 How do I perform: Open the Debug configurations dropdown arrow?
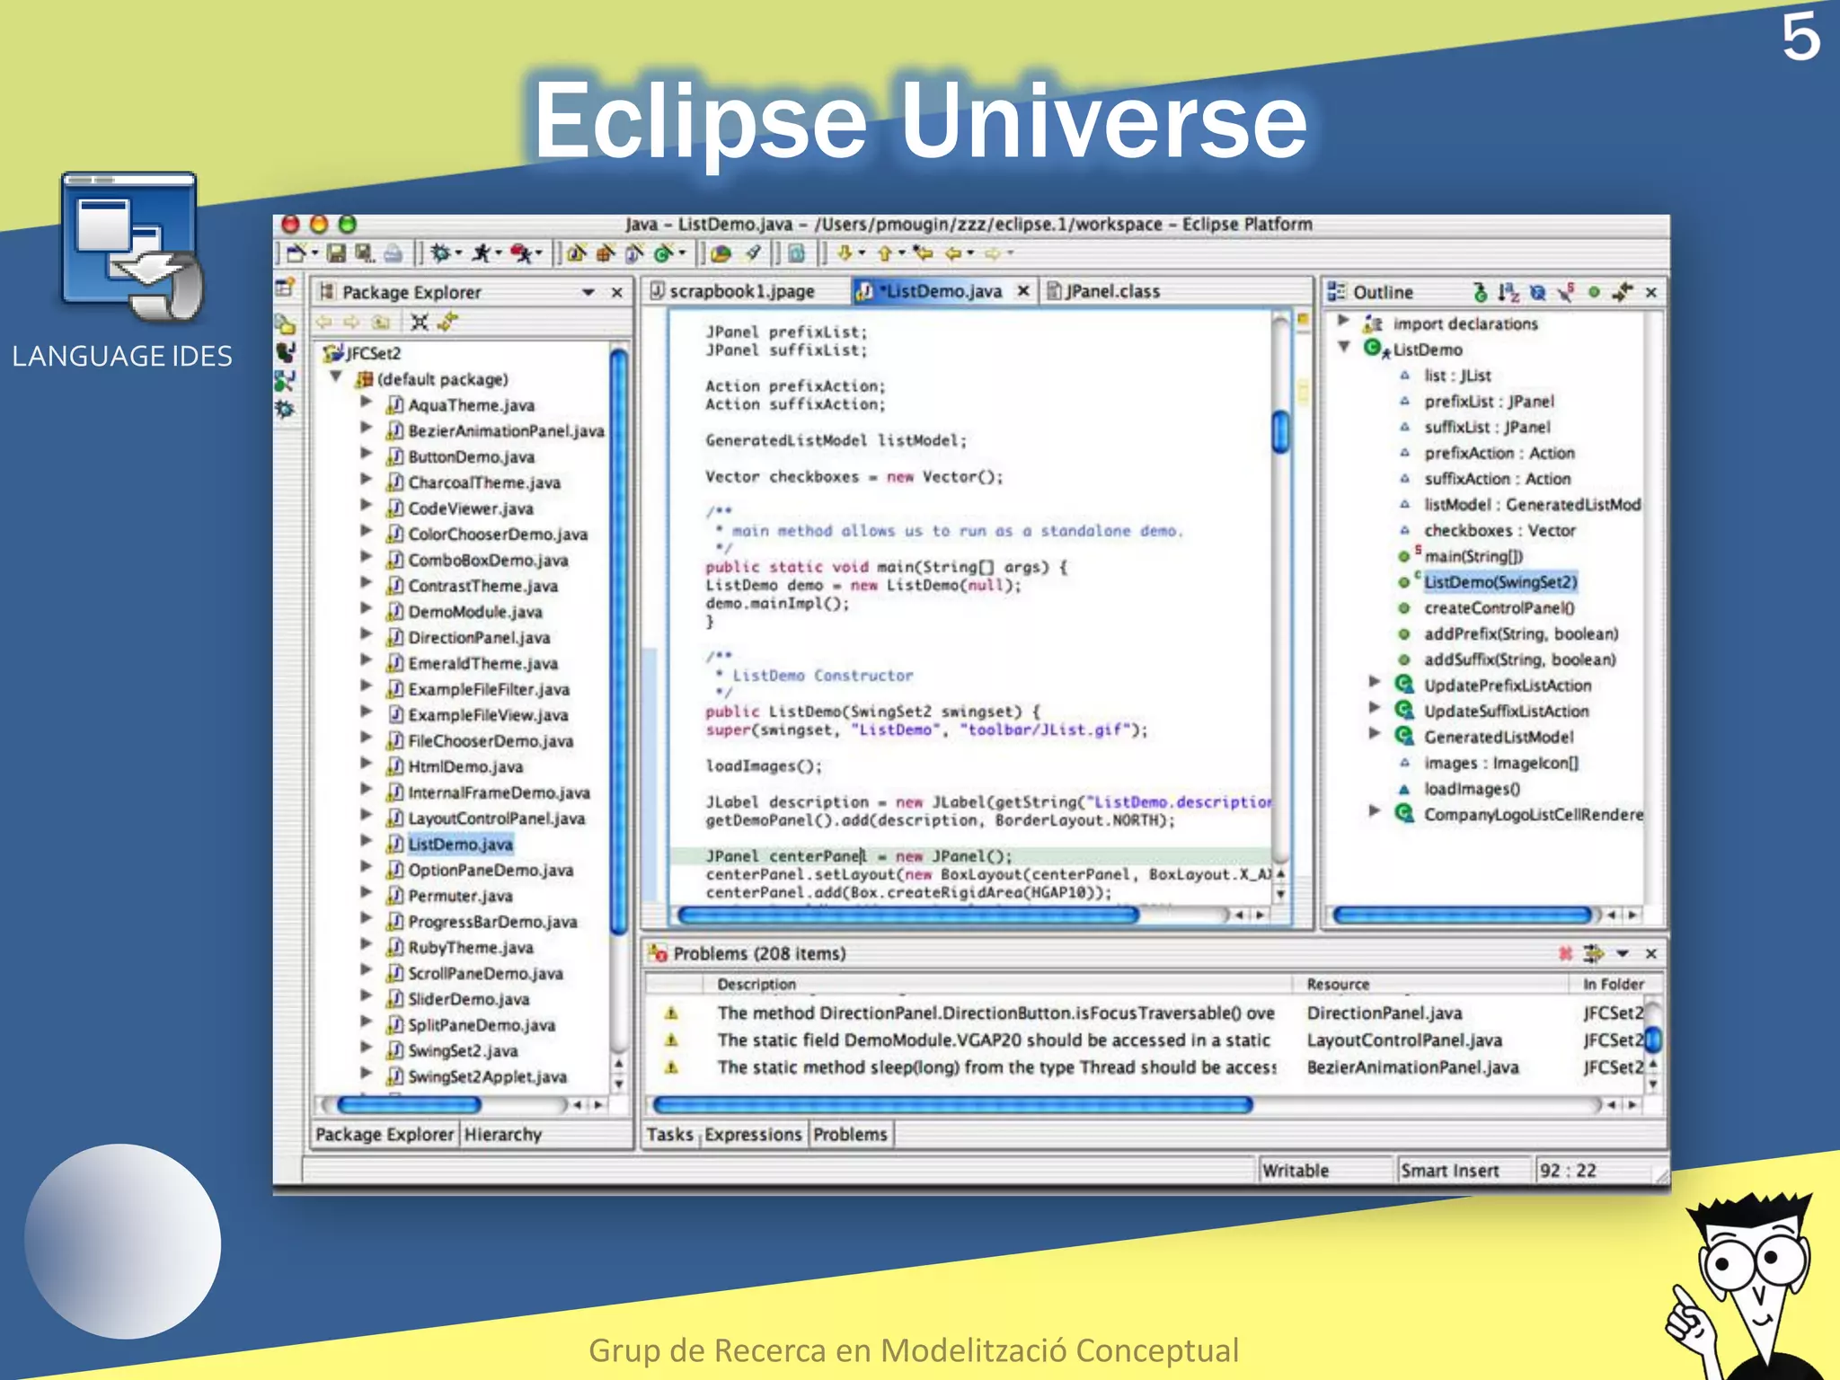point(458,253)
